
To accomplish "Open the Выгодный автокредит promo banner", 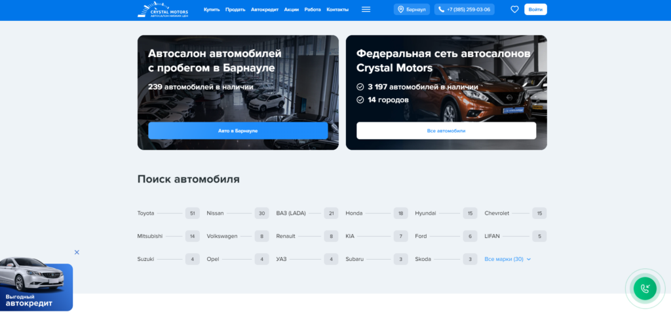I will [37, 284].
